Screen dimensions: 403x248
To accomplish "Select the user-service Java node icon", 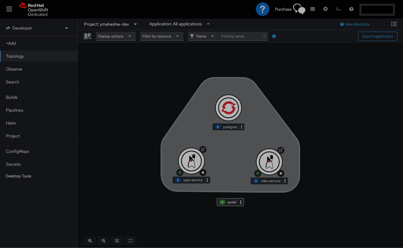I will 191,161.
